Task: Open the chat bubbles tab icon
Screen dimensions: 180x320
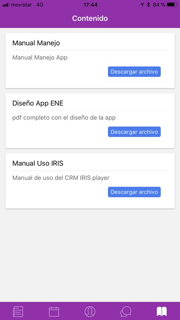Action: (126, 311)
